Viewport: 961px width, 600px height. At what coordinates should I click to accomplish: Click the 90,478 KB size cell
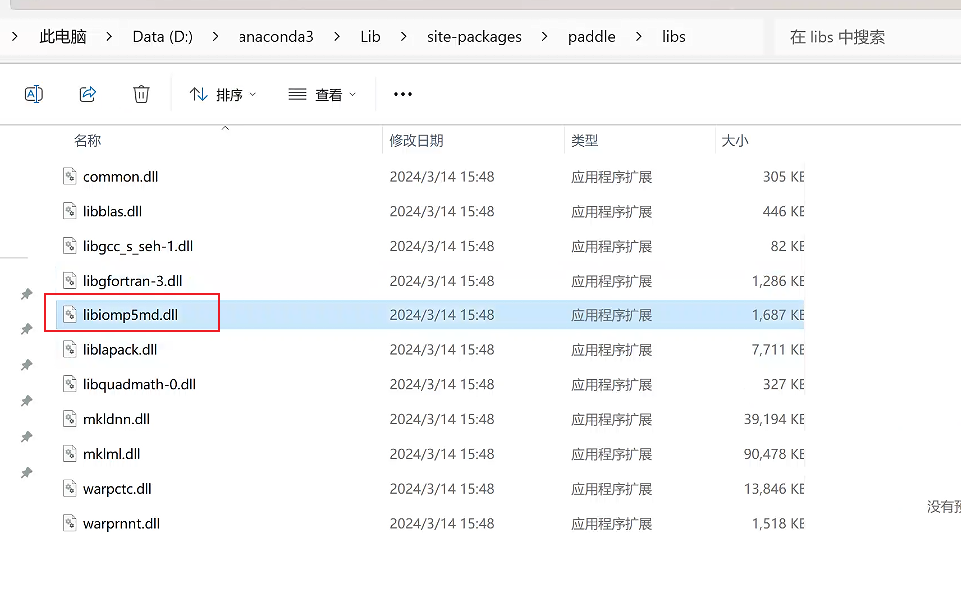(x=774, y=454)
